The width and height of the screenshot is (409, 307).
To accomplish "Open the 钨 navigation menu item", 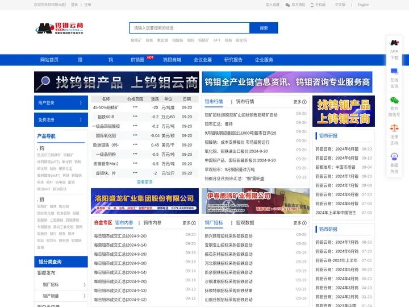I will point(111,60).
